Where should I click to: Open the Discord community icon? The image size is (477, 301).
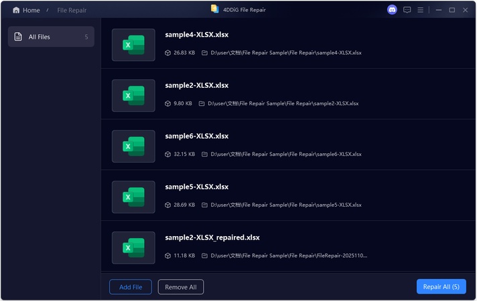[x=392, y=10]
